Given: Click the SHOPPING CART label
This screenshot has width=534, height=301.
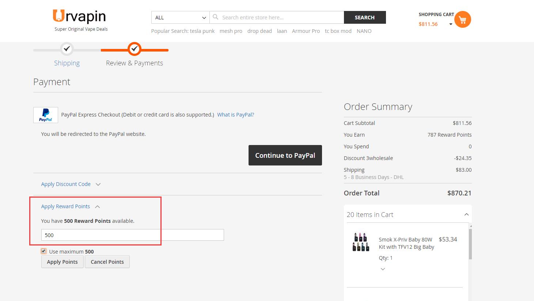Looking at the screenshot, I should 436,15.
